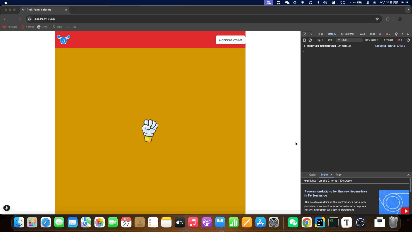Open the Chrome three-dot menu
The width and height of the screenshot is (412, 232).
tap(407, 19)
